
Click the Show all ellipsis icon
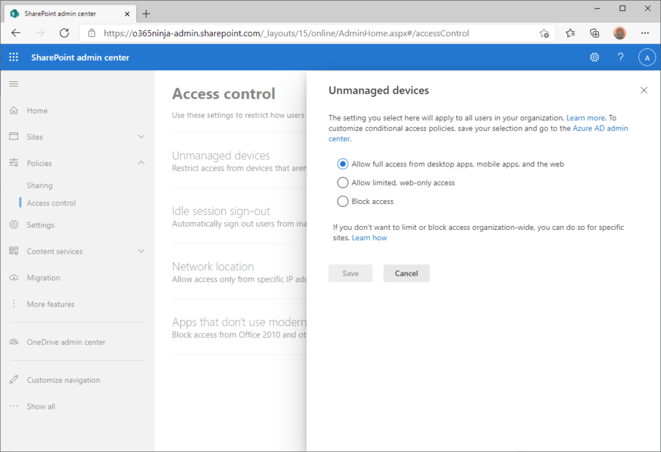click(14, 406)
